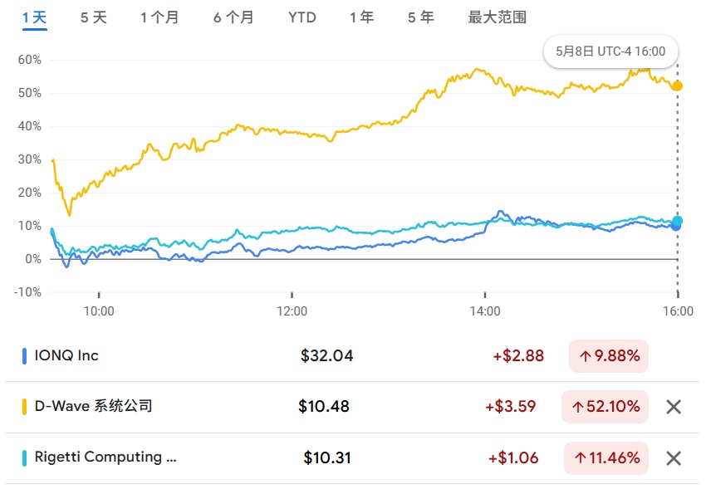
Task: Select the YTD range tab
Action: point(302,17)
